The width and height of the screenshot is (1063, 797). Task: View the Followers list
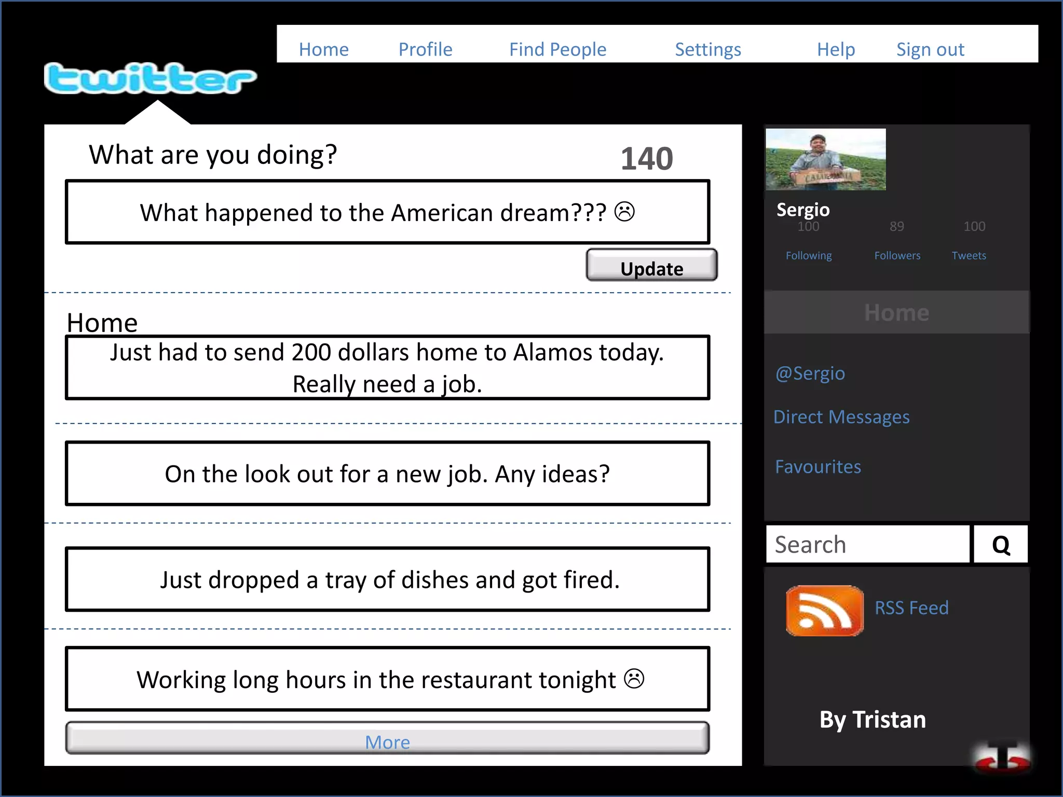(x=897, y=255)
